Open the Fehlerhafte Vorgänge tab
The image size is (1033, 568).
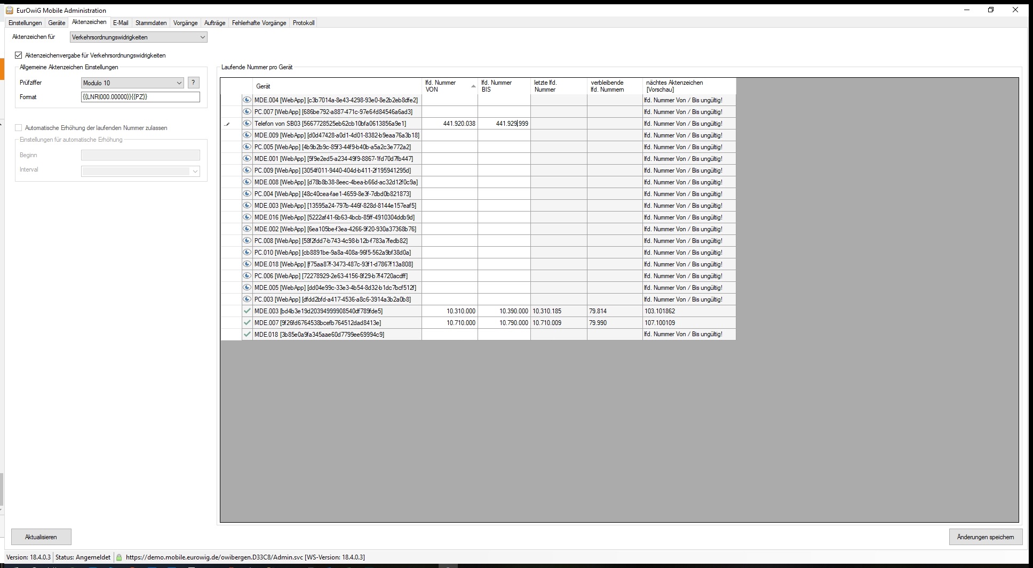click(259, 23)
